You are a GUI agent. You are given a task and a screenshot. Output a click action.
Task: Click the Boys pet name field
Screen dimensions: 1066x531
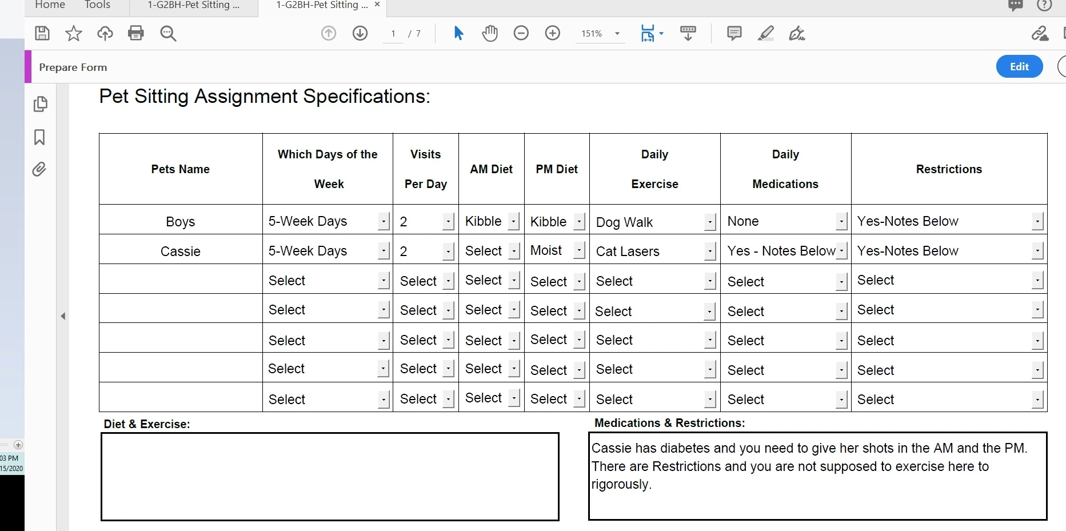pos(181,222)
